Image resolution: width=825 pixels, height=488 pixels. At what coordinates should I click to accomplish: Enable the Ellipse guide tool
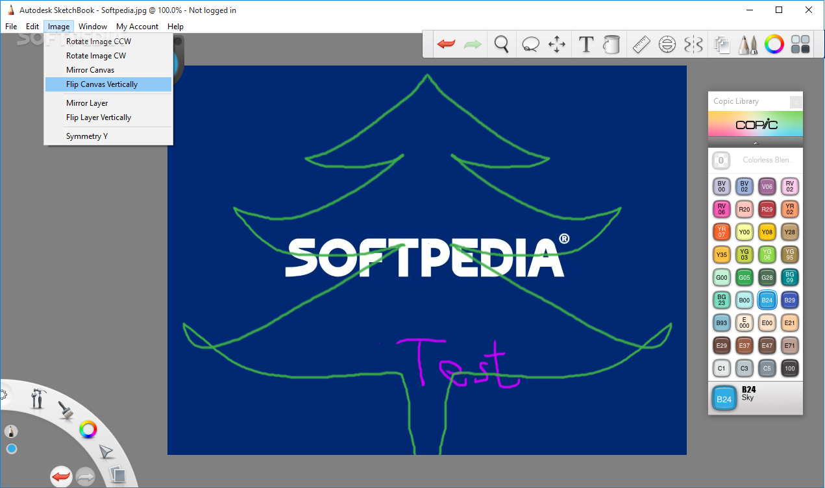click(x=667, y=44)
